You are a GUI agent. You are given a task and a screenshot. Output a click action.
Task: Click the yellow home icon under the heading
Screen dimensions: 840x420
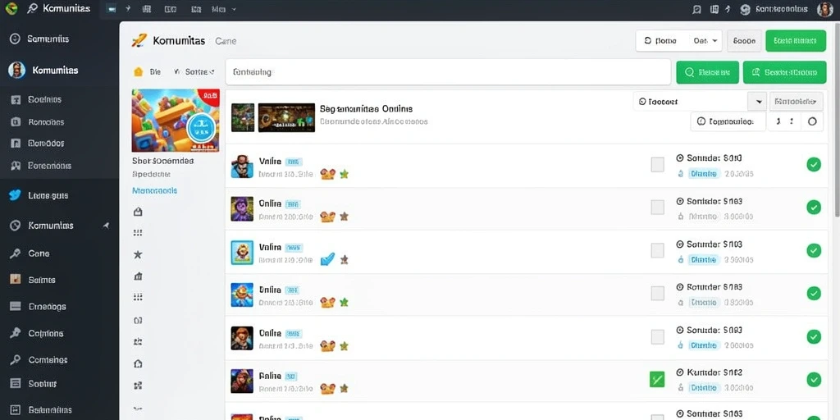(138, 71)
